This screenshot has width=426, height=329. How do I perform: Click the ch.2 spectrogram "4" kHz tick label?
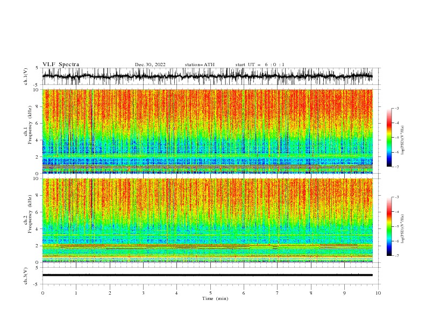pos(38,229)
